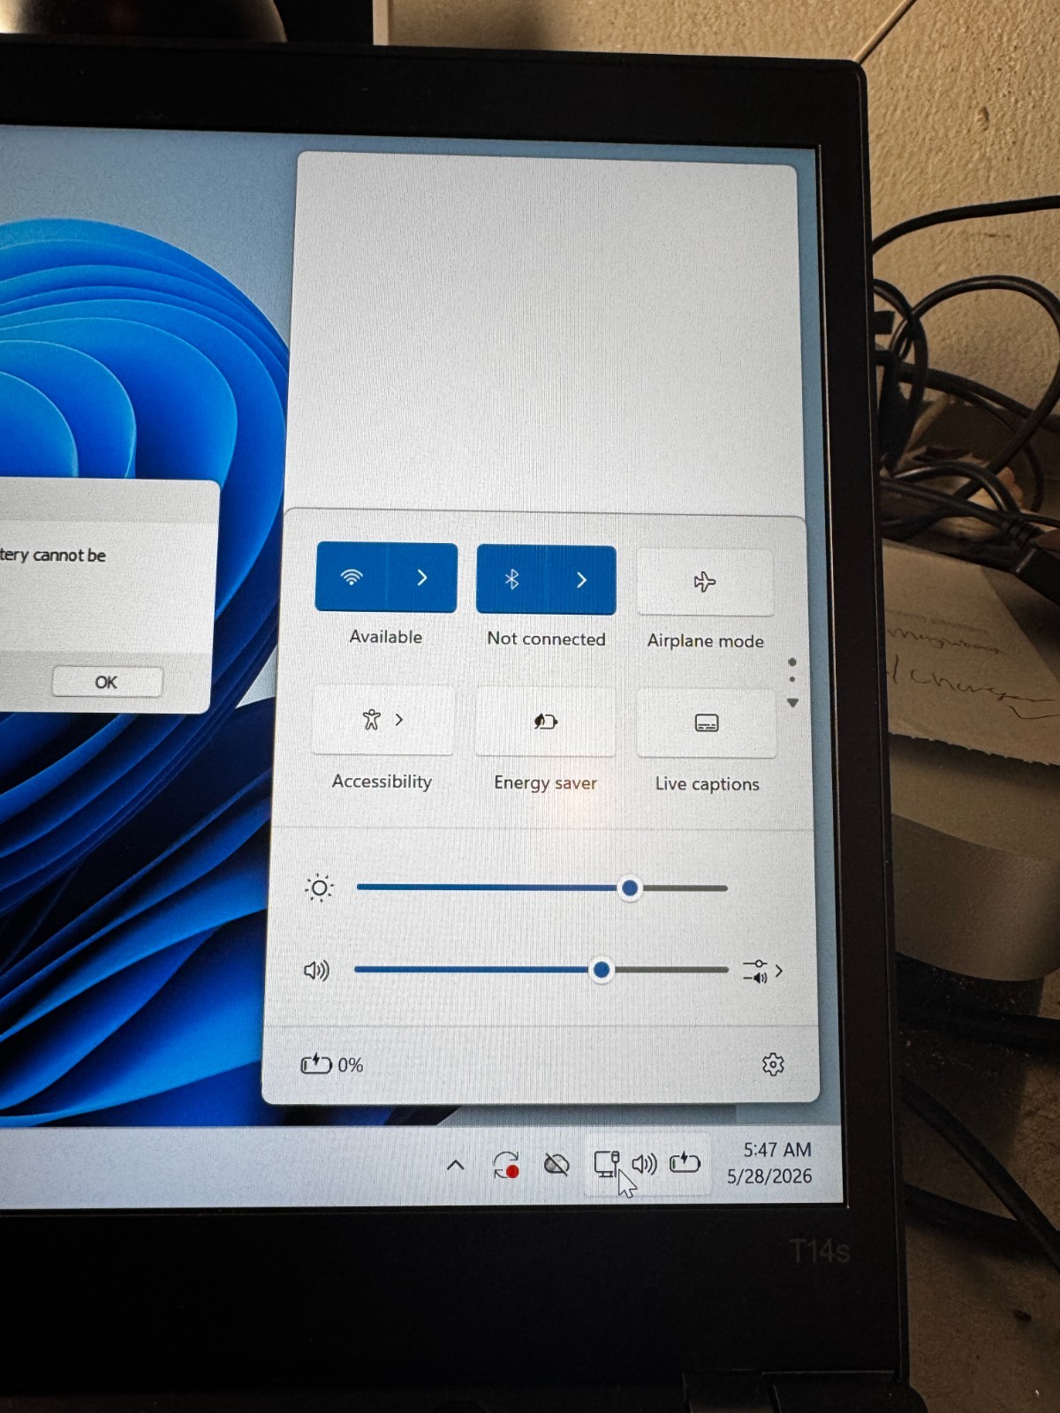Open the crossed-out cloud OneDrive tray icon
This screenshot has height=1413, width=1060.
pos(556,1165)
